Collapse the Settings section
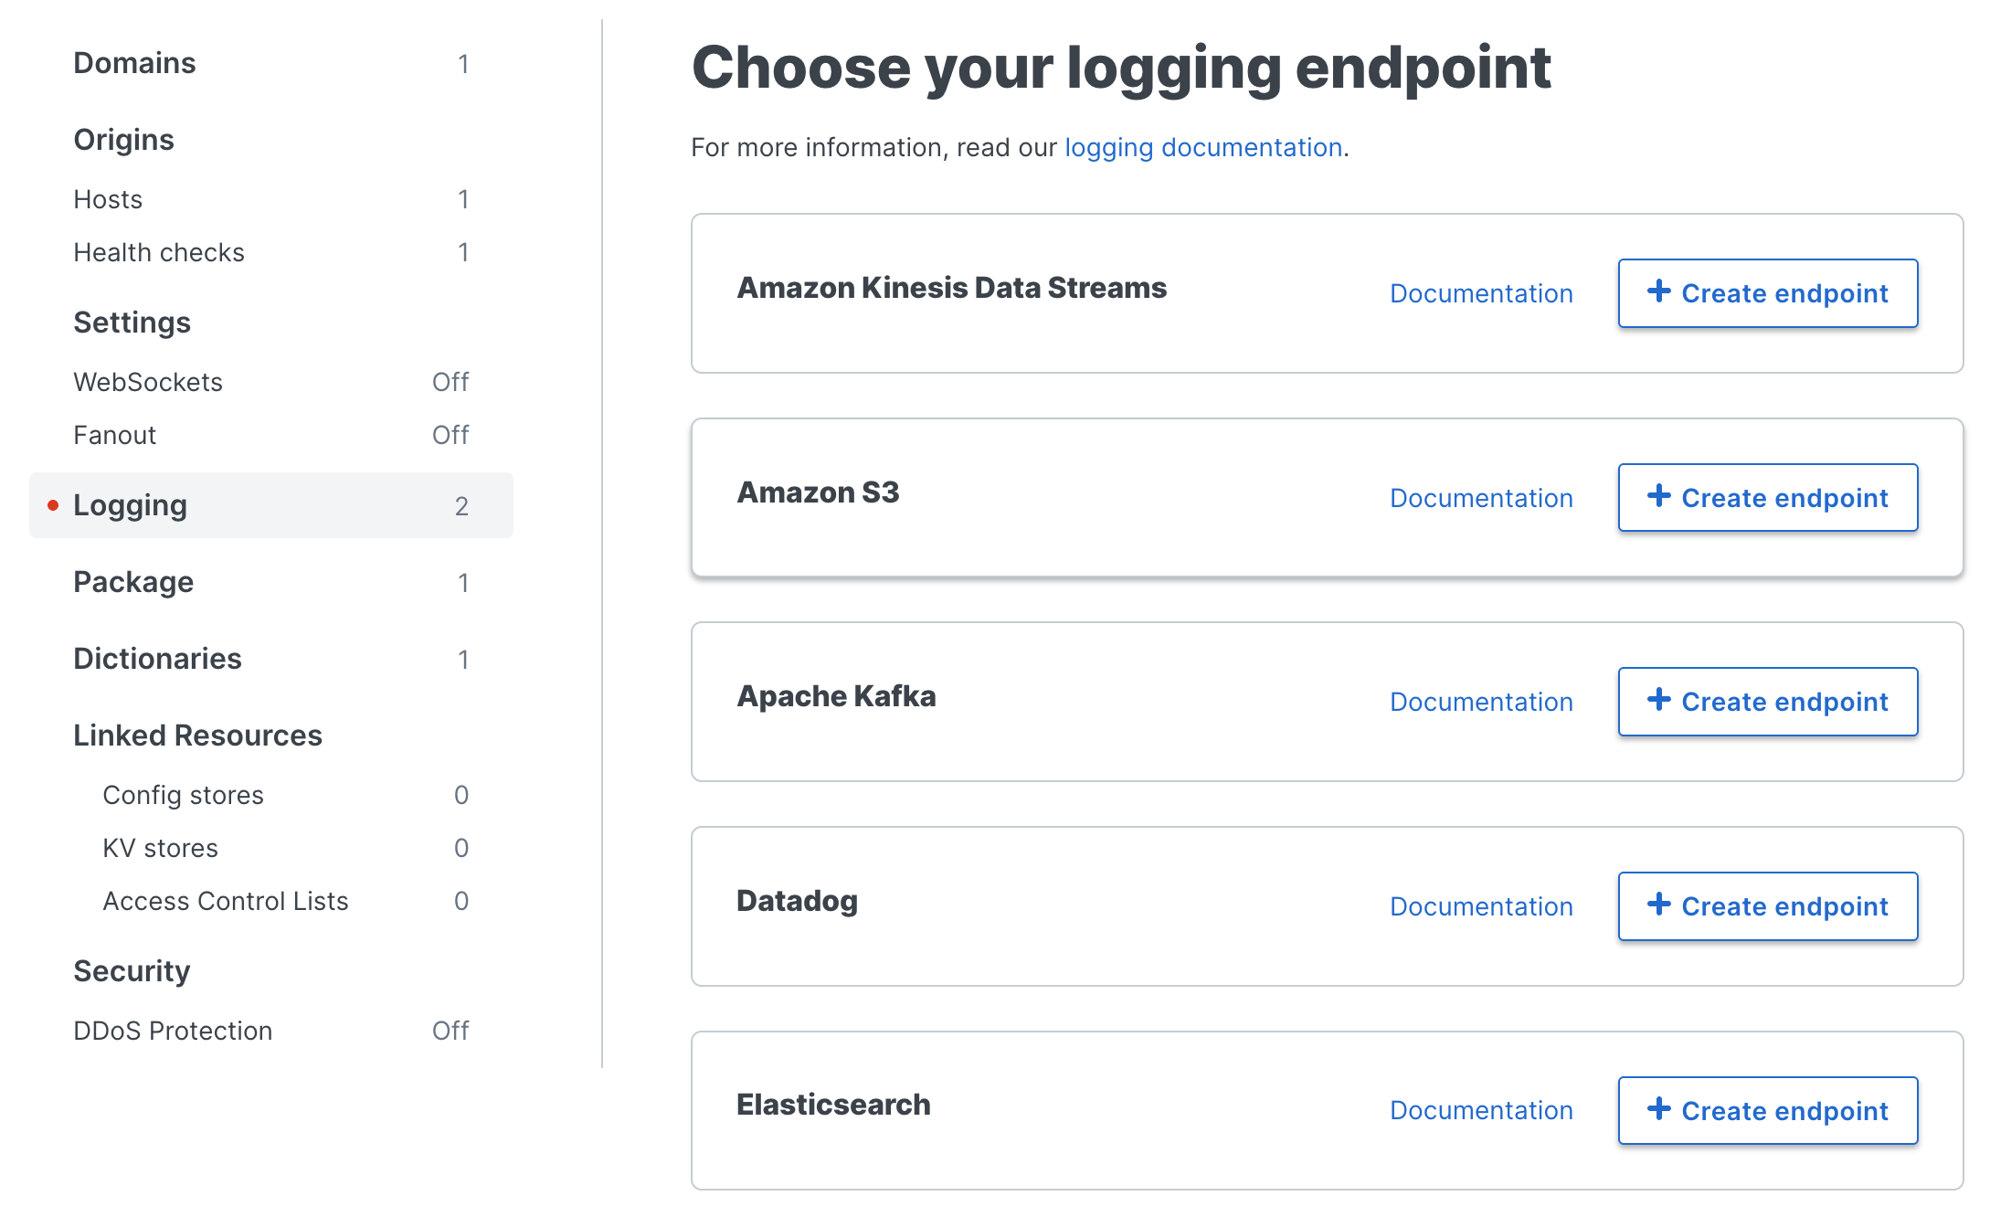This screenshot has height=1217, width=1990. (x=132, y=322)
